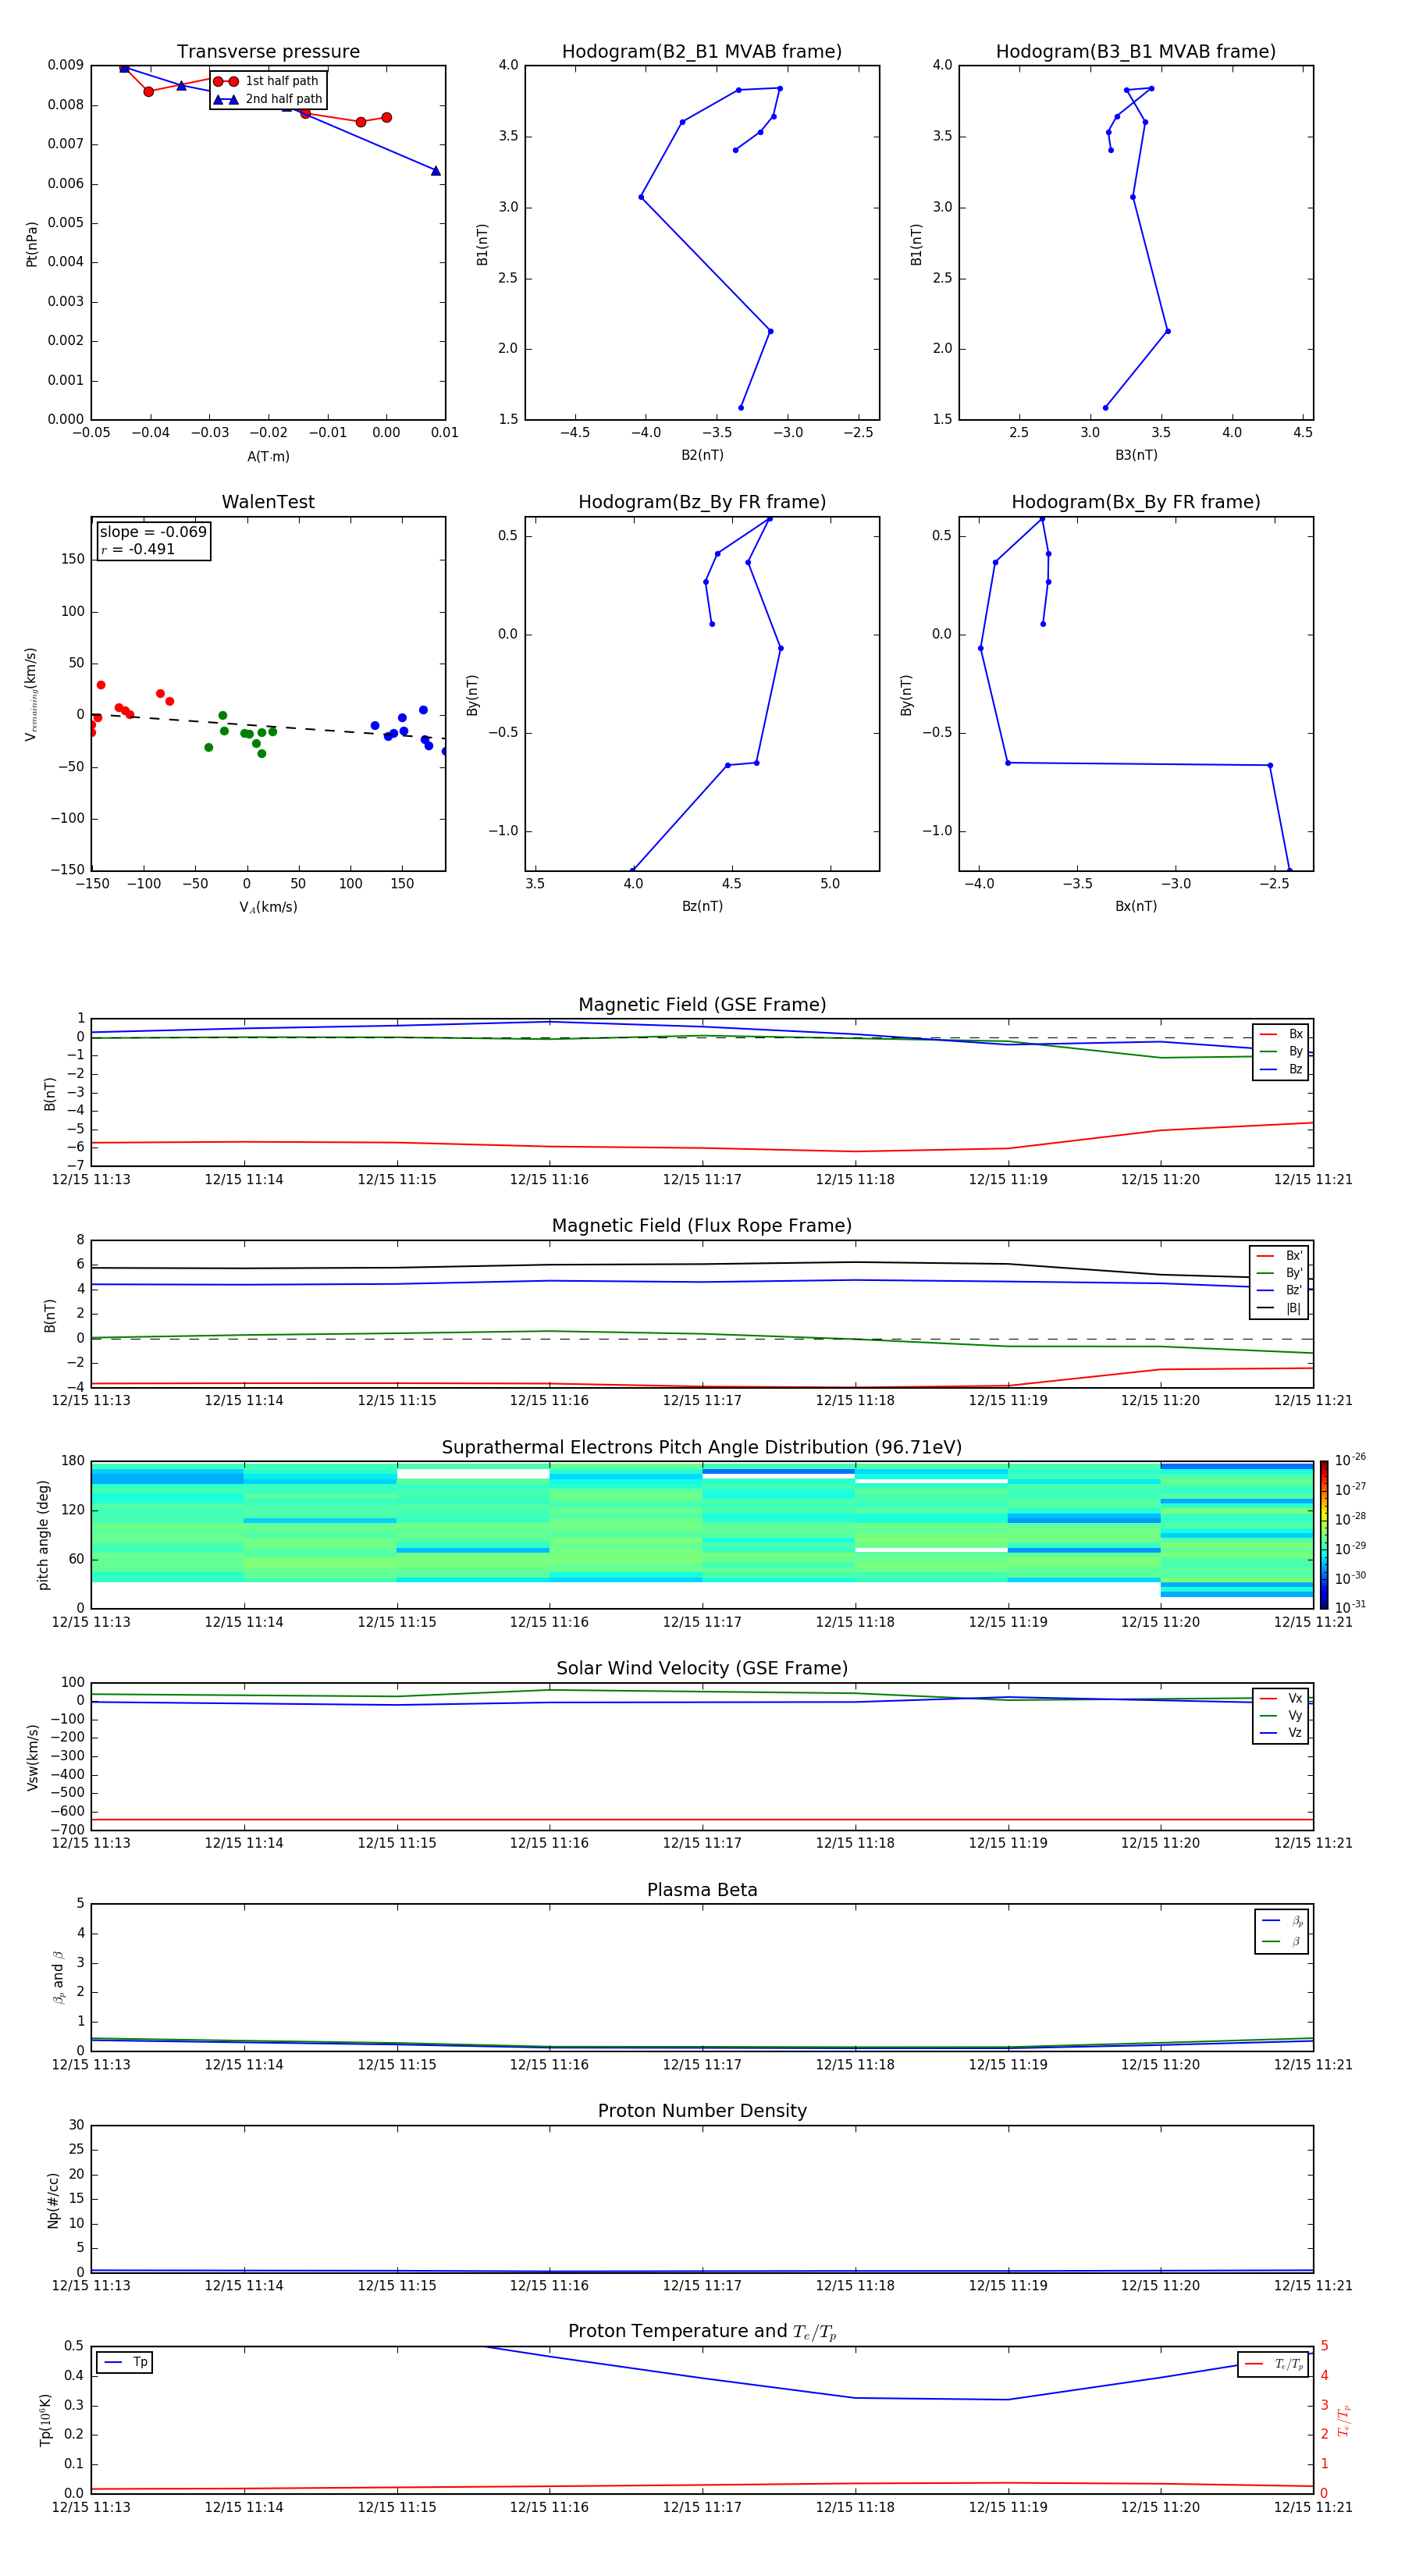Click the Suprathermal Electrons Pitch Angle Distribution title
This screenshot has width=1405, height=2576.
(702, 1448)
